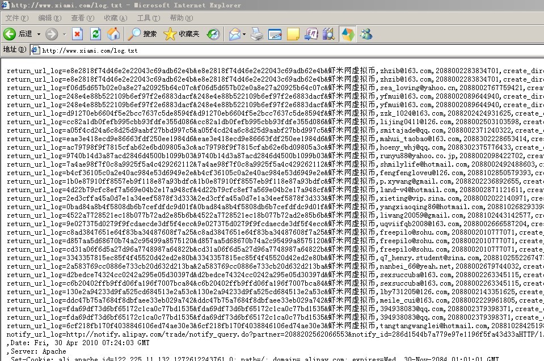Click email nanbei_66@yeah.net

(x=416, y=266)
